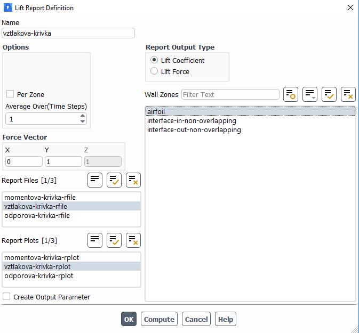The width and height of the screenshot is (359, 333).
Task: Select vztlakova-krivka-rplot report plot
Action: click(71, 266)
